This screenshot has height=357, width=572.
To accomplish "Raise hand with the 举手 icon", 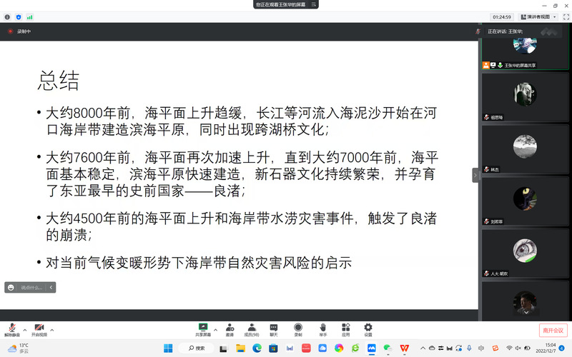I will 323,328.
